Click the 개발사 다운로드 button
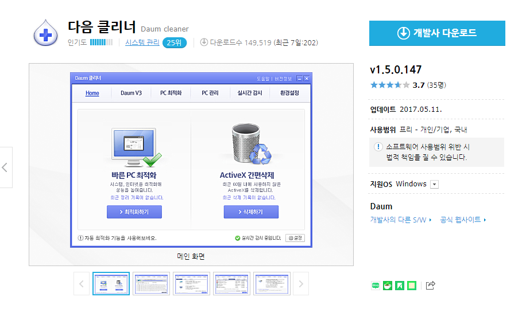 (437, 33)
